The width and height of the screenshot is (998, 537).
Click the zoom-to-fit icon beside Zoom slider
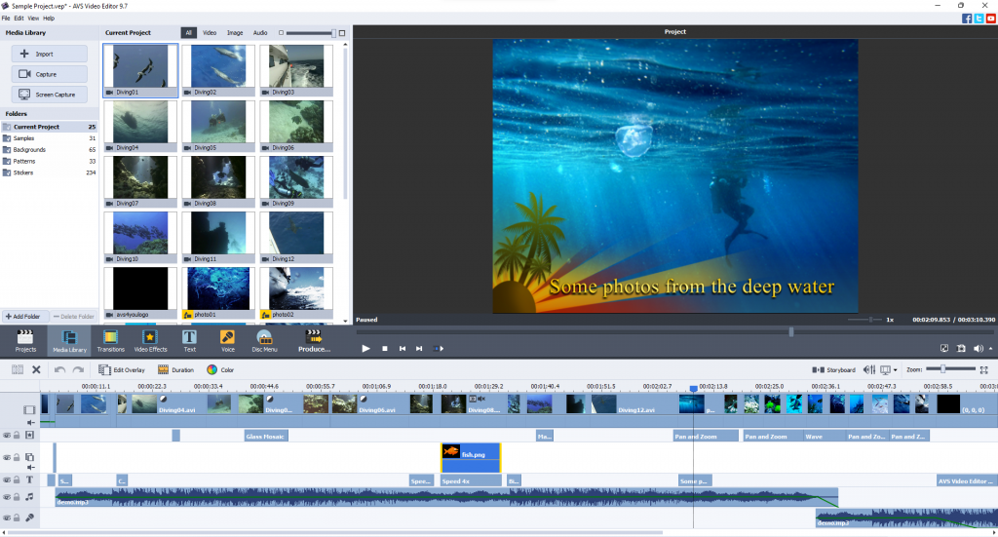tap(984, 370)
